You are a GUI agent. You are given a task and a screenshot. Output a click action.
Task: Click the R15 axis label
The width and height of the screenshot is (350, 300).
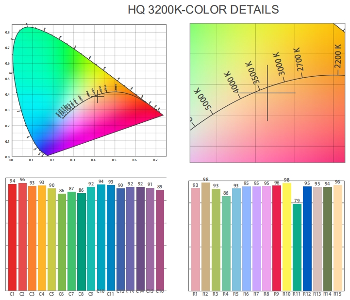click(337, 294)
